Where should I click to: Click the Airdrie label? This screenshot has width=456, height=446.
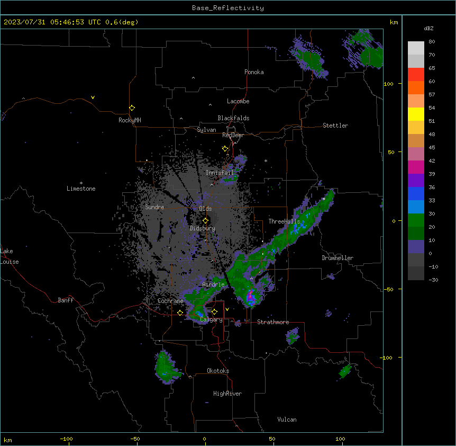tap(213, 284)
